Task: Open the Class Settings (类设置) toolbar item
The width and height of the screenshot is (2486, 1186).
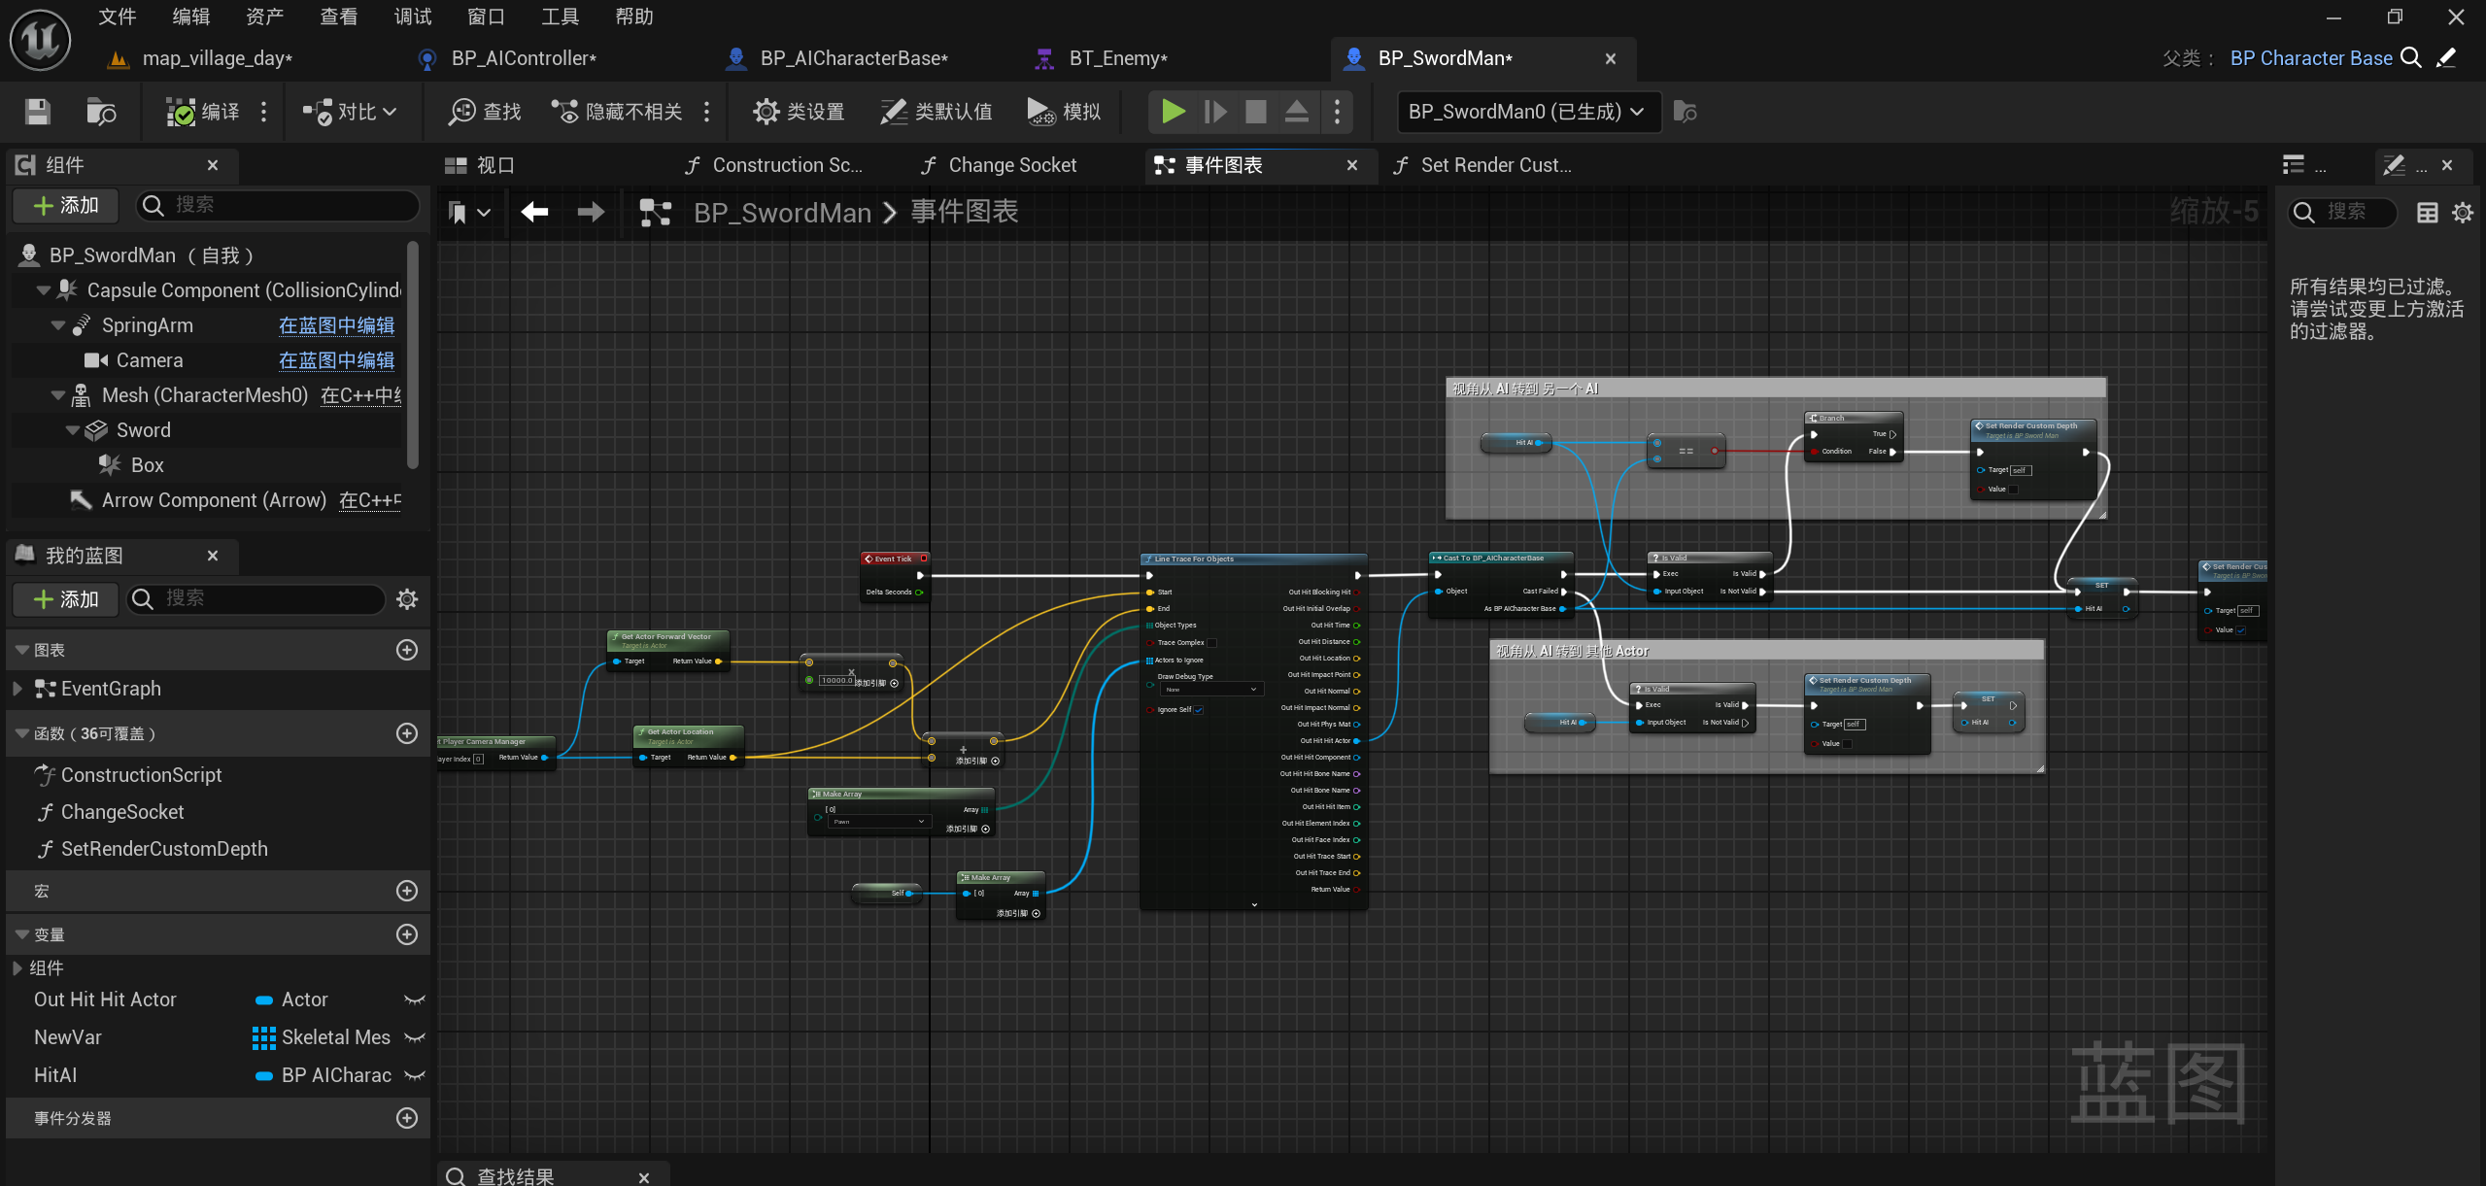Action: point(799,112)
